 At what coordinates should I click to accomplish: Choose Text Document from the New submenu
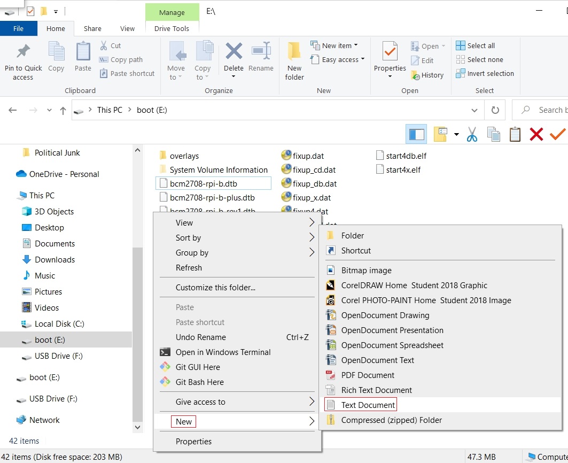[368, 405]
